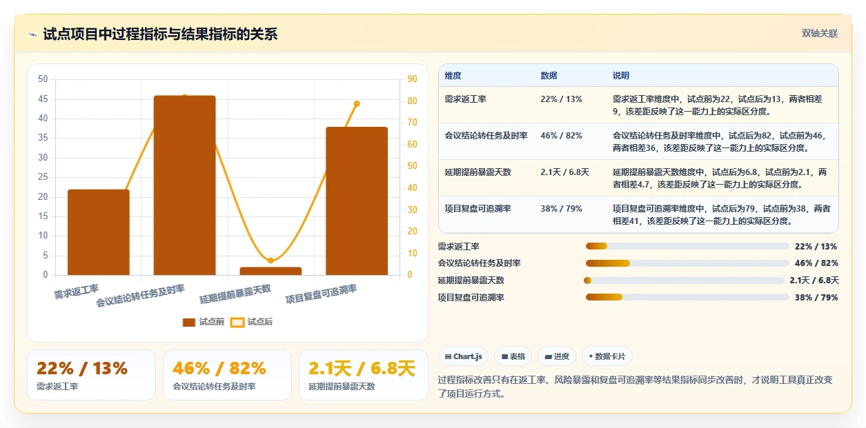This screenshot has height=428, width=866.
Task: Click the lightning icon beside the header title
Action: [x=33, y=34]
